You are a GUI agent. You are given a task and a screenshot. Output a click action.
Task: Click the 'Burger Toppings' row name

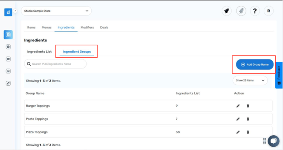pyautogui.click(x=38, y=106)
